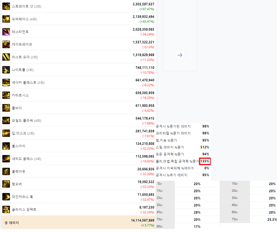The image size is (277, 232).
Task: Select the 불스아이 skill name
Action: pos(19,146)
